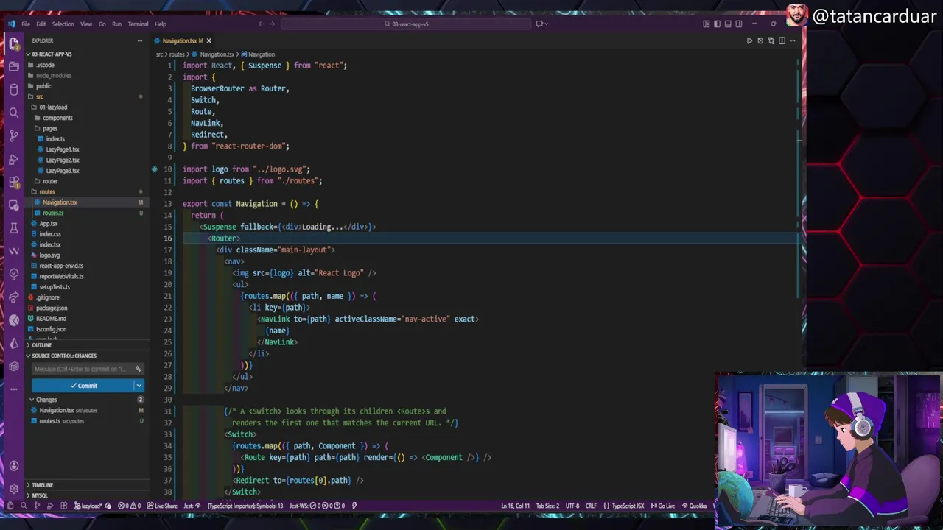Open the Manage gear icon
This screenshot has height=530, width=943.
pos(13,488)
